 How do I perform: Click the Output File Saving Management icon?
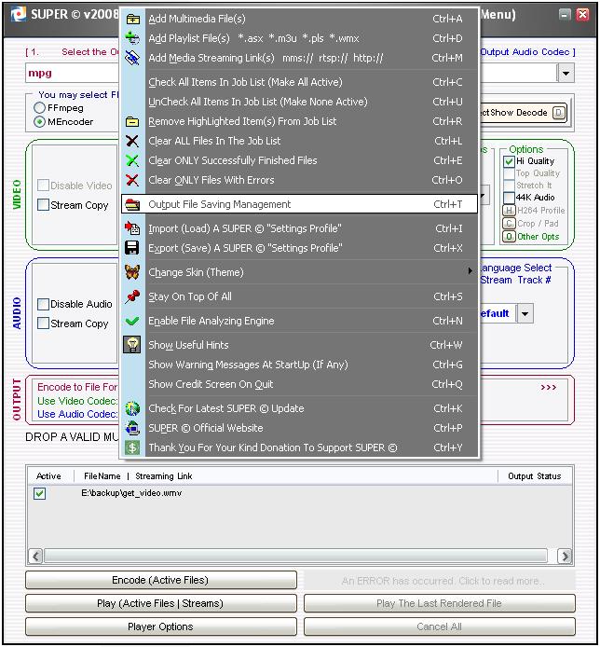pos(132,204)
